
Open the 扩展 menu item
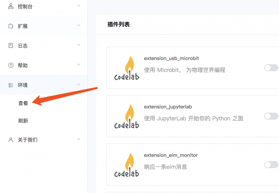click(44, 26)
